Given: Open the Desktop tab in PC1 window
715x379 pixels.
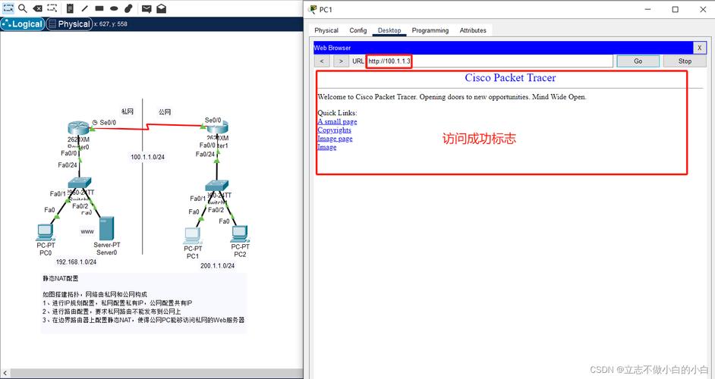Looking at the screenshot, I should point(389,30).
